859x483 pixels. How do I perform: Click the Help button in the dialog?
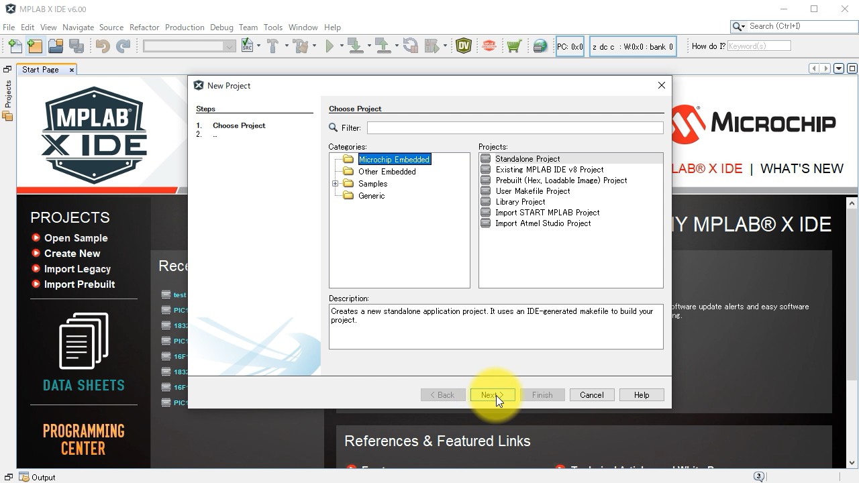point(642,395)
